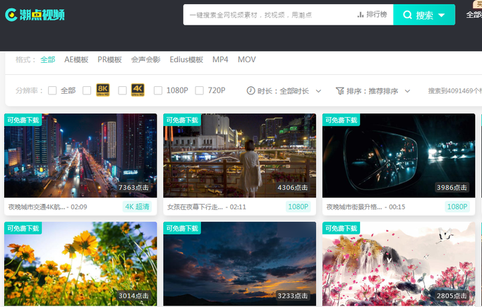Select the PR模板 format tab
482x307 pixels.
pos(110,60)
